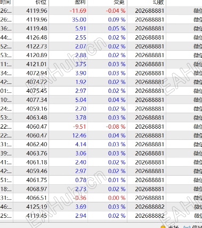202x228 pixels.
Task: Select profit 2.70 in the table
Action: point(80,109)
